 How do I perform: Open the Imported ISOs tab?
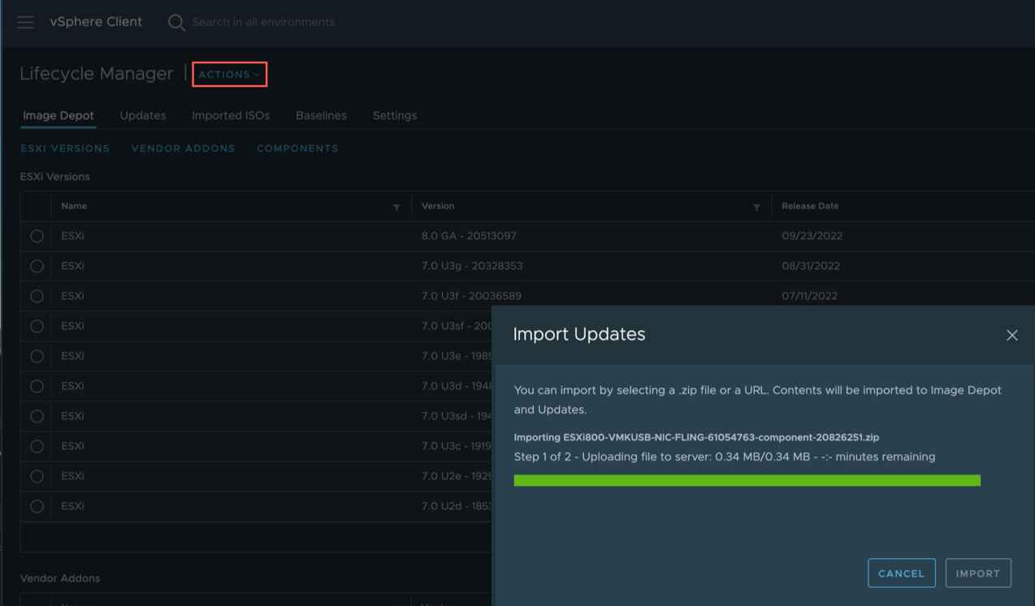coord(231,115)
